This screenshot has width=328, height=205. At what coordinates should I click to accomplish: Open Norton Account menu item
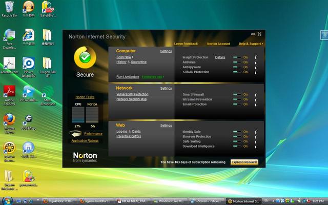click(x=218, y=44)
